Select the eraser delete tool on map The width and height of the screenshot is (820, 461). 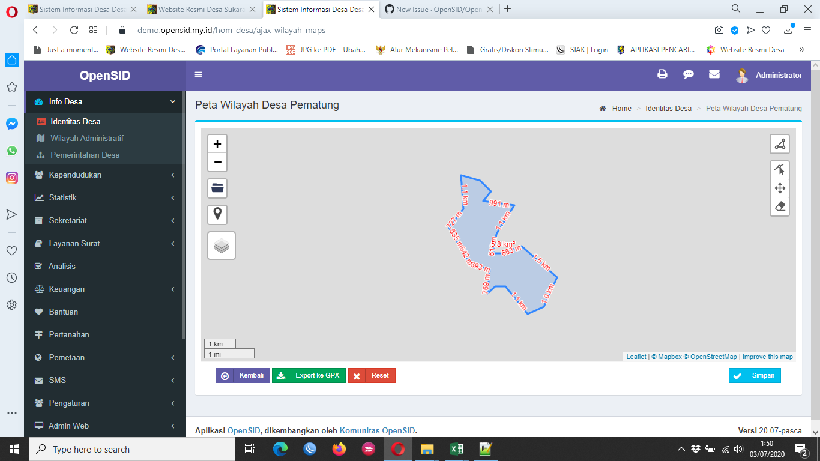pos(780,206)
